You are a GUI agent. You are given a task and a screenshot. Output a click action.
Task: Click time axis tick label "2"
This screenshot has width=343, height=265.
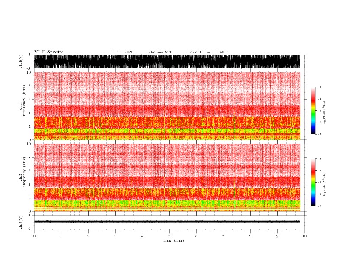point(88,236)
